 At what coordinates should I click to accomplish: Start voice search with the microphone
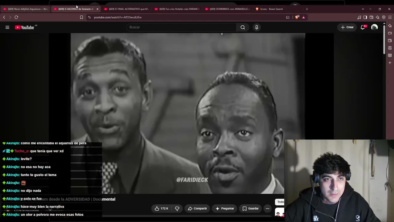(x=257, y=27)
